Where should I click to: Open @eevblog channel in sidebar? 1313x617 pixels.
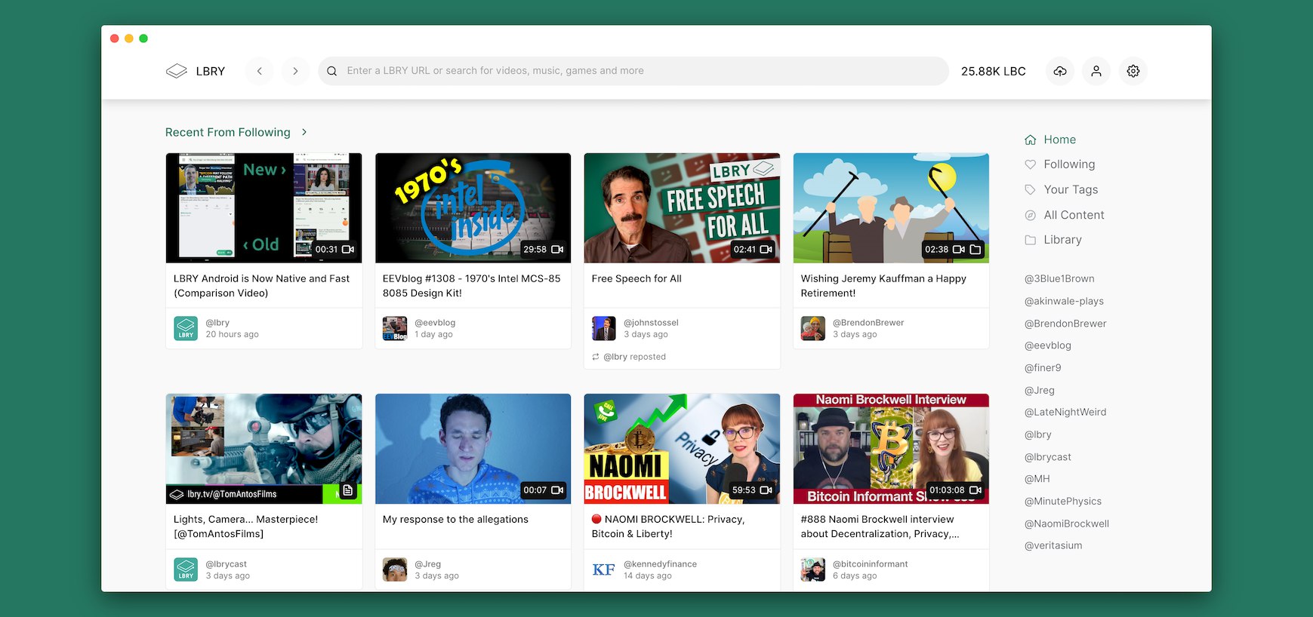point(1048,345)
